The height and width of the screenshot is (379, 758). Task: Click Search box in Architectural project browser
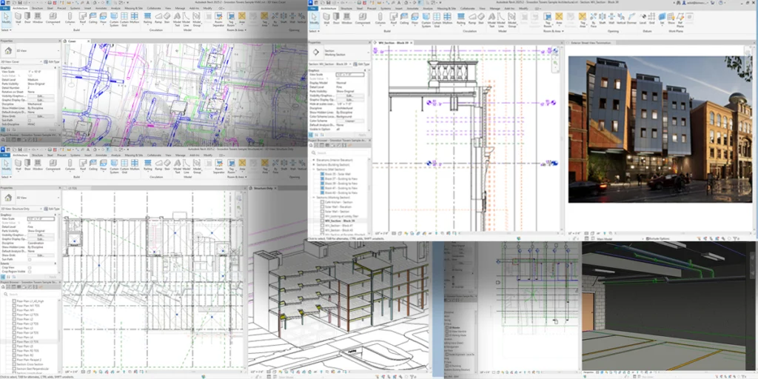tap(338, 152)
